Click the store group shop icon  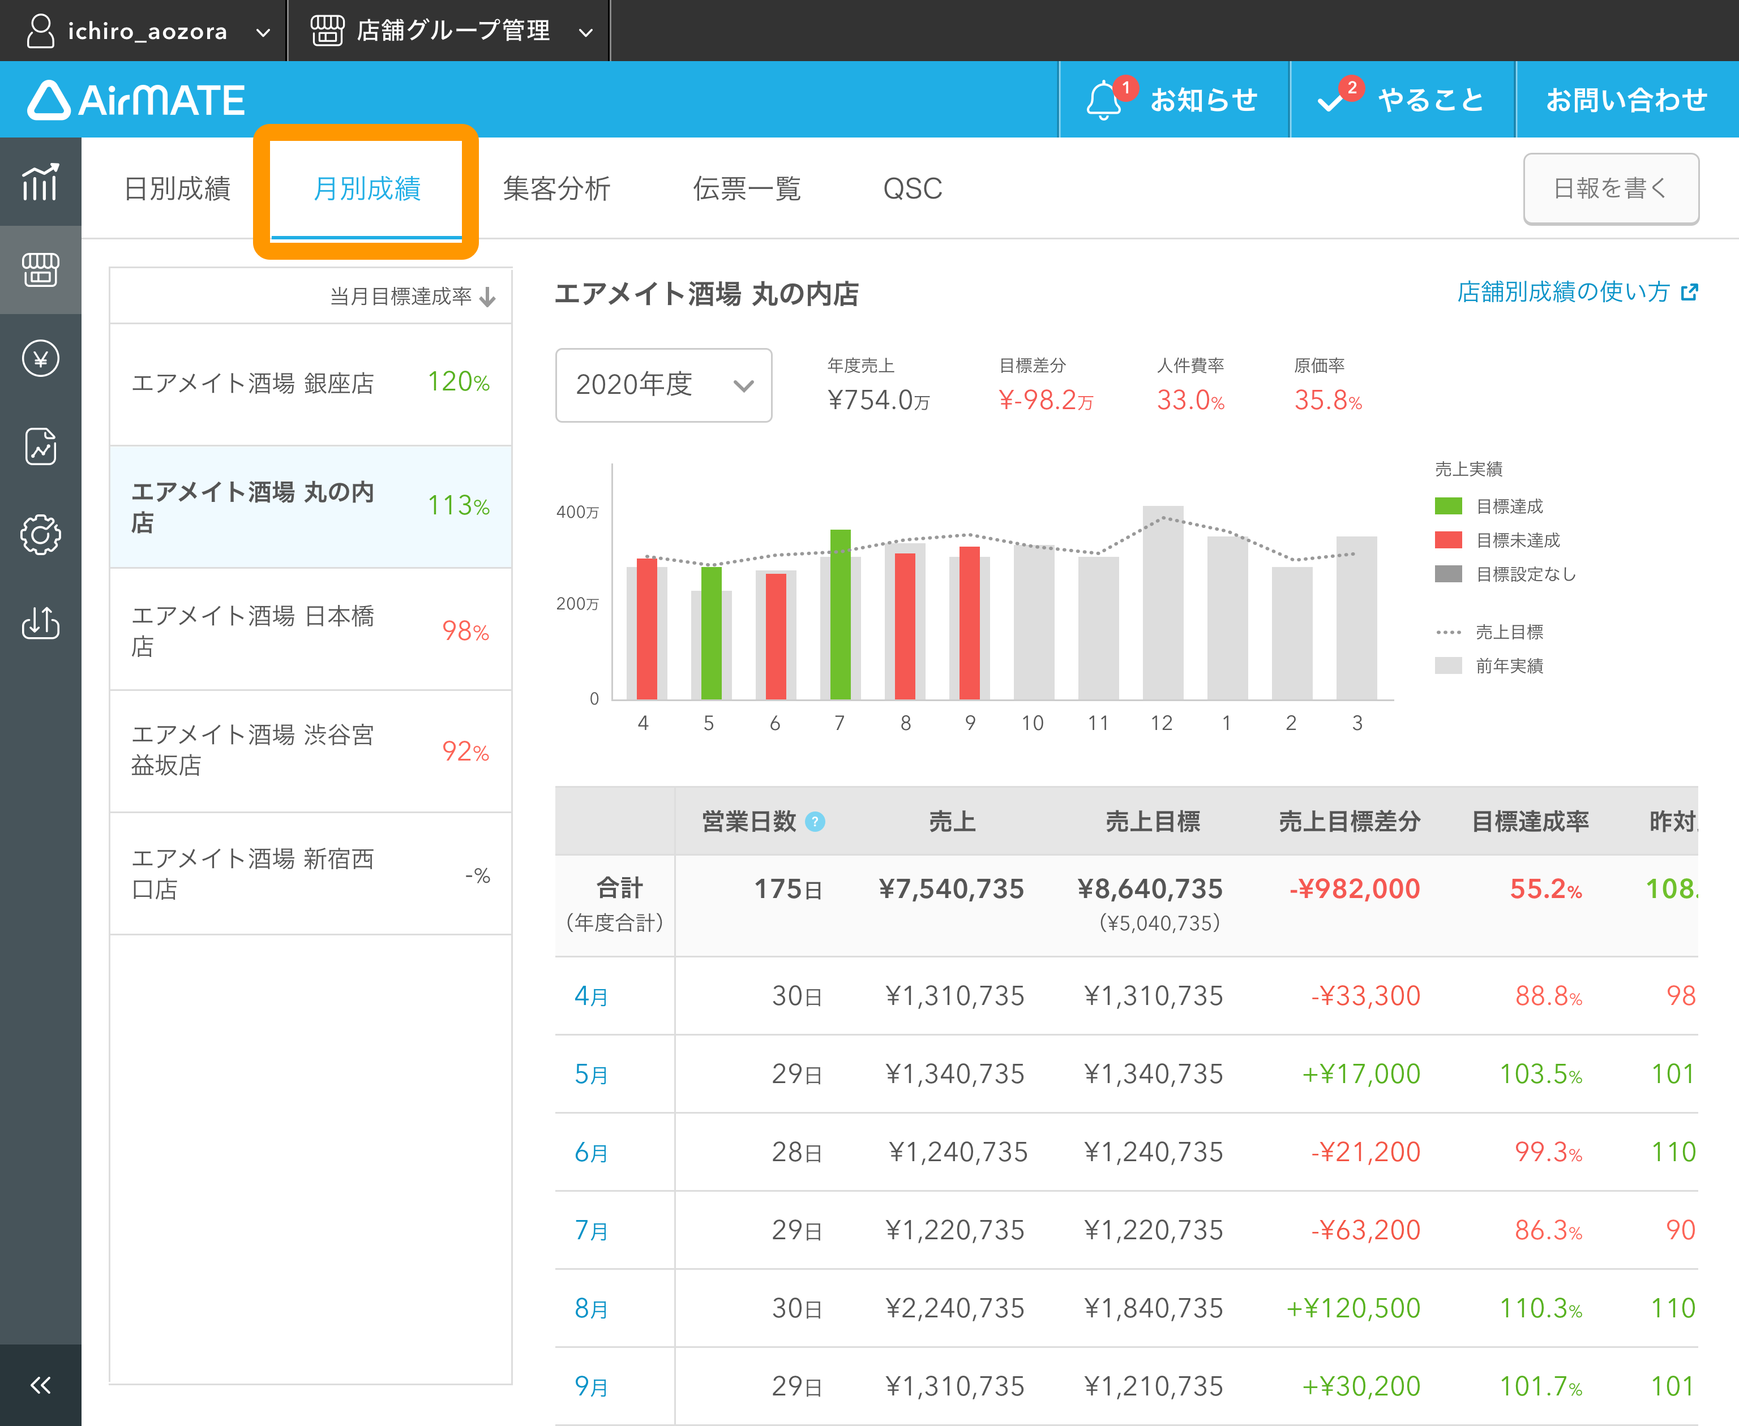coord(327,31)
